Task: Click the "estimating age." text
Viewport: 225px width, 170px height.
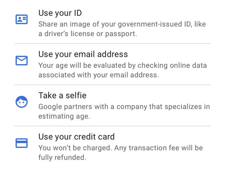Action: click(64, 116)
